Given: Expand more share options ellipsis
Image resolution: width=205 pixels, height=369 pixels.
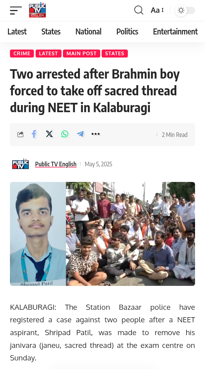Looking at the screenshot, I should click(x=96, y=134).
